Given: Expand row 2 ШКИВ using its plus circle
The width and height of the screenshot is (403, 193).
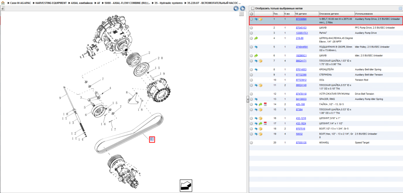Looking at the screenshot, I should point(251,28).
